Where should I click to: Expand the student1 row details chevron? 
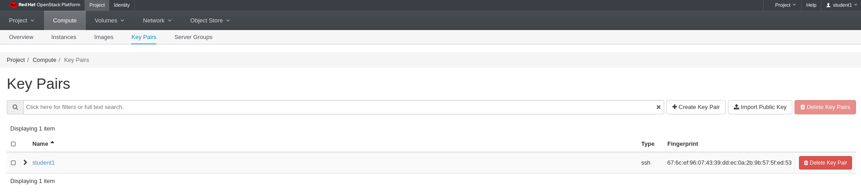[x=25, y=162]
